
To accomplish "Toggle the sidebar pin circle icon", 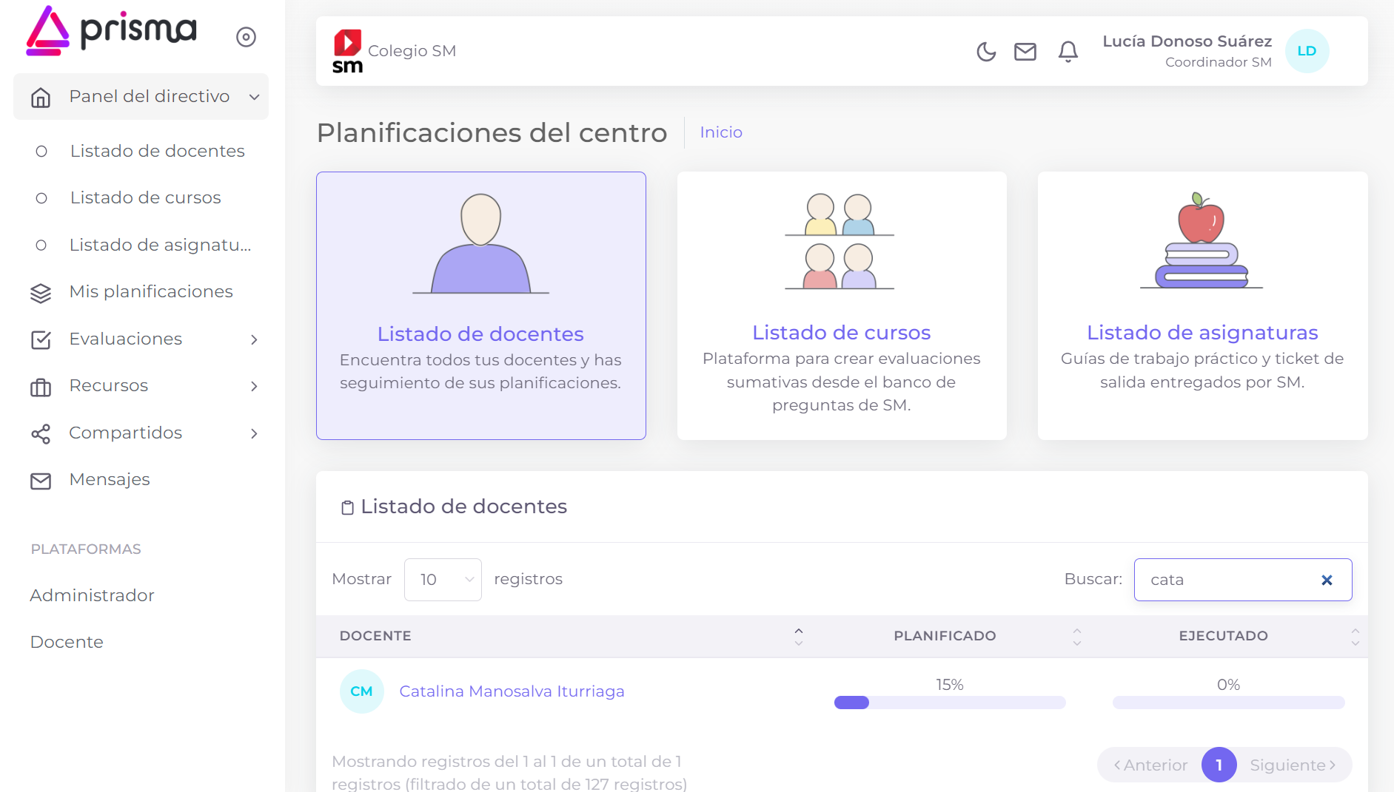I will point(246,37).
